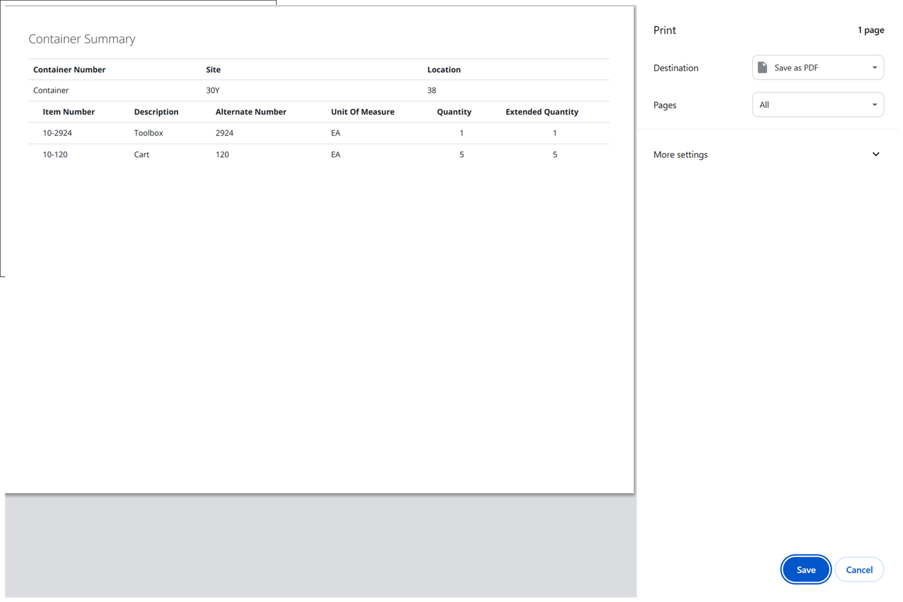Image resolution: width=903 pixels, height=602 pixels.
Task: Click the Quantity column header
Action: pos(454,112)
